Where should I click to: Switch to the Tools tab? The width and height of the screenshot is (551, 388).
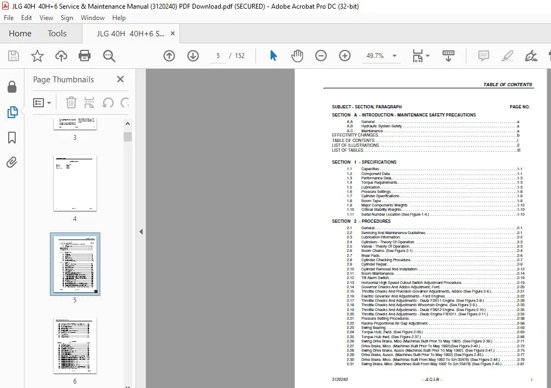[57, 34]
